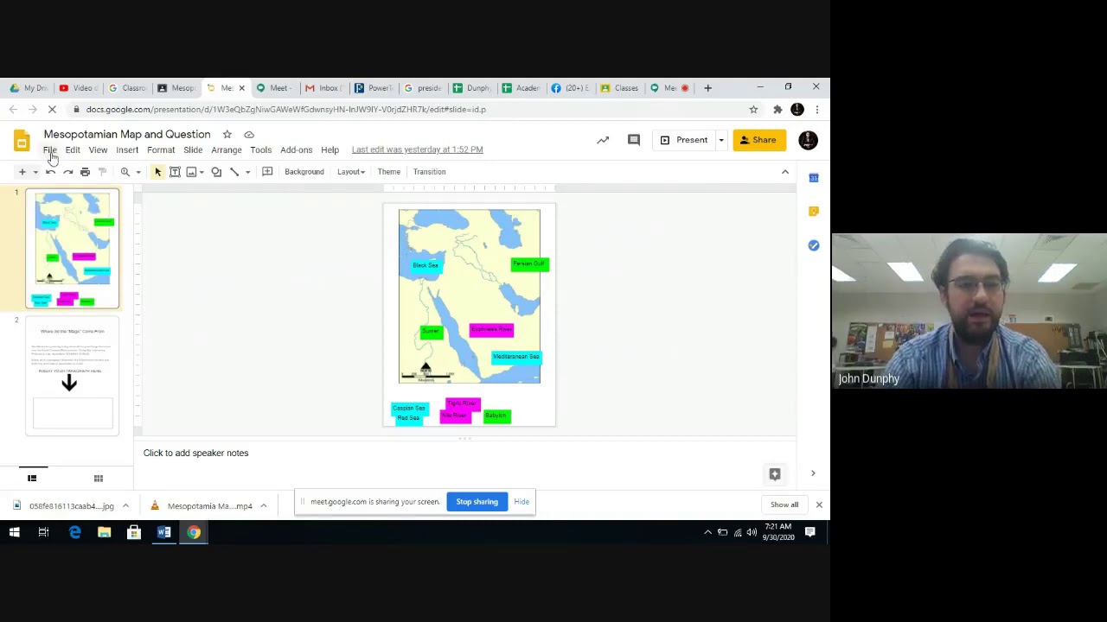Click the Present button
The height and width of the screenshot is (622, 1107).
point(683,140)
